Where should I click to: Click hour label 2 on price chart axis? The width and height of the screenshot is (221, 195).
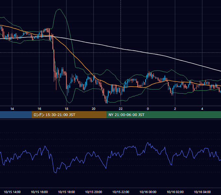click(x=175, y=109)
